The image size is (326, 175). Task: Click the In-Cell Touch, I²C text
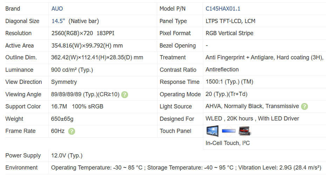227,143
